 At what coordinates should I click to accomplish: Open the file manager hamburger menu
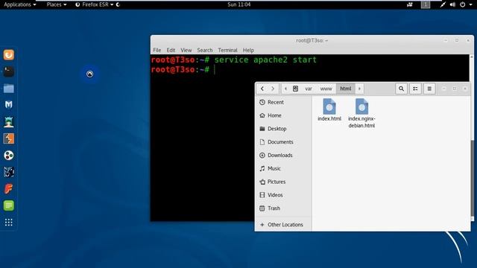(x=429, y=89)
